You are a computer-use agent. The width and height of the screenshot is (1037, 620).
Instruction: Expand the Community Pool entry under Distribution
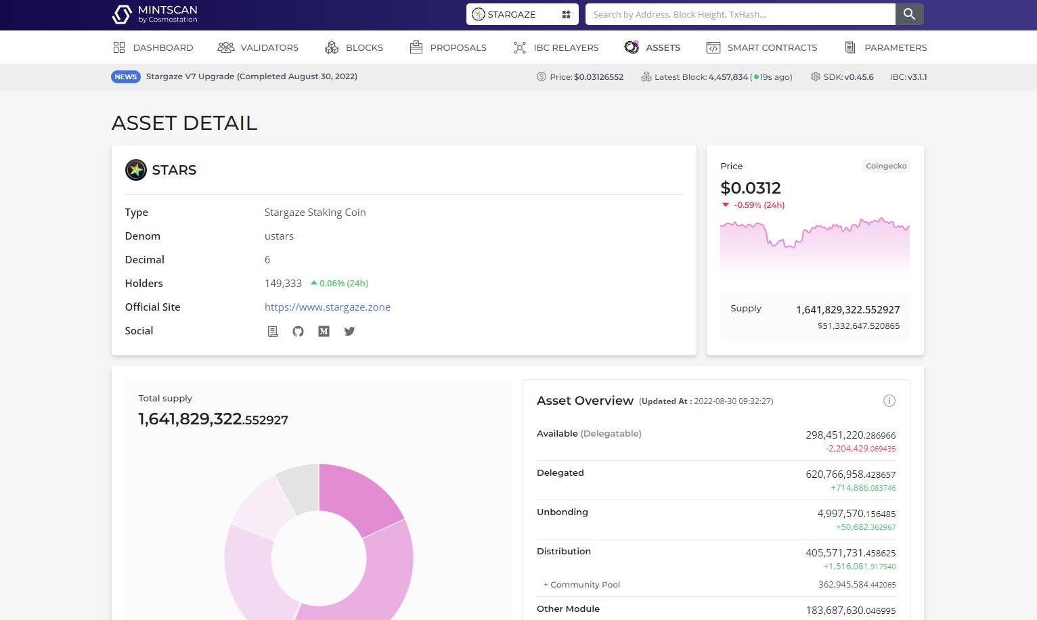click(581, 584)
